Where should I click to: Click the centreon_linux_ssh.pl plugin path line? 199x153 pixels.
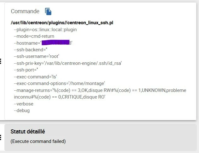tap(62, 23)
